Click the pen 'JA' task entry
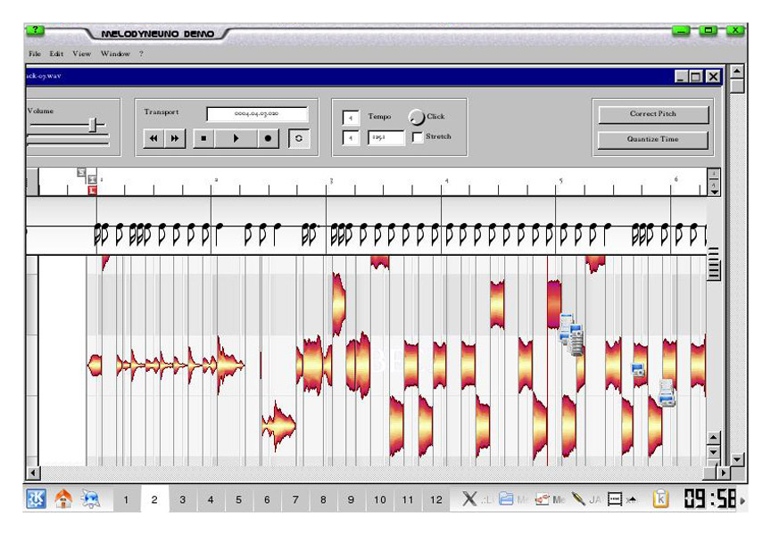771x535 pixels. coord(586,499)
